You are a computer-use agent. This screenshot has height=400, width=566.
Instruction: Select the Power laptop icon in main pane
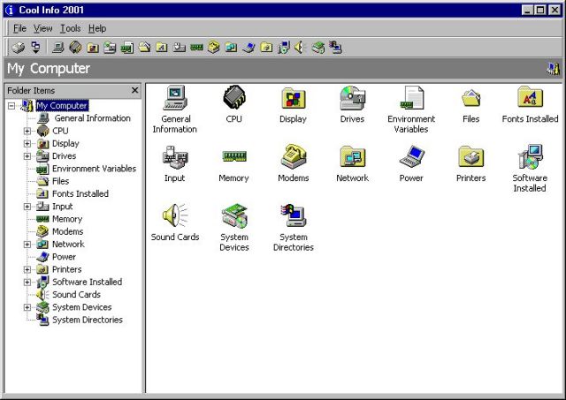click(412, 156)
